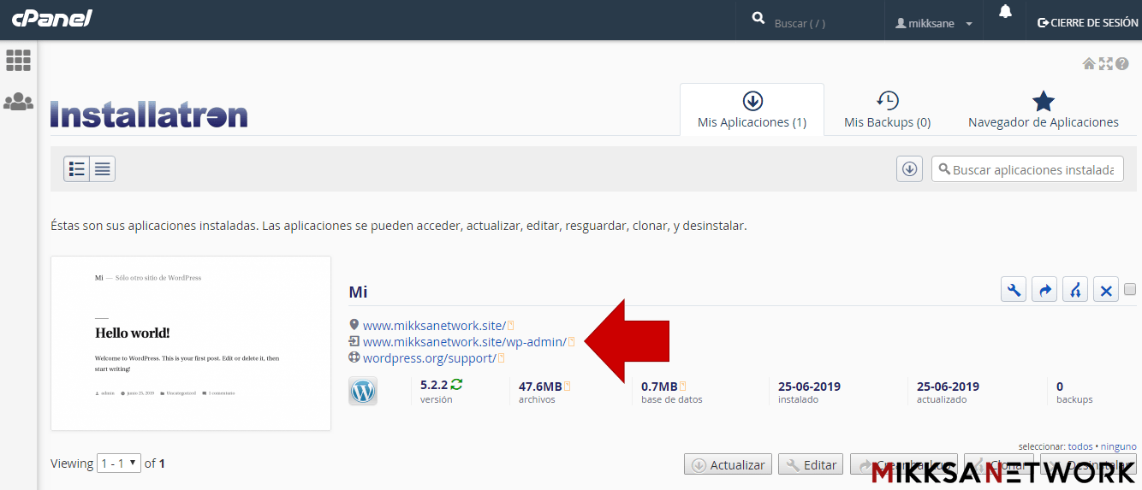Open the user manager people icon
This screenshot has height=490, width=1142.
(x=18, y=102)
